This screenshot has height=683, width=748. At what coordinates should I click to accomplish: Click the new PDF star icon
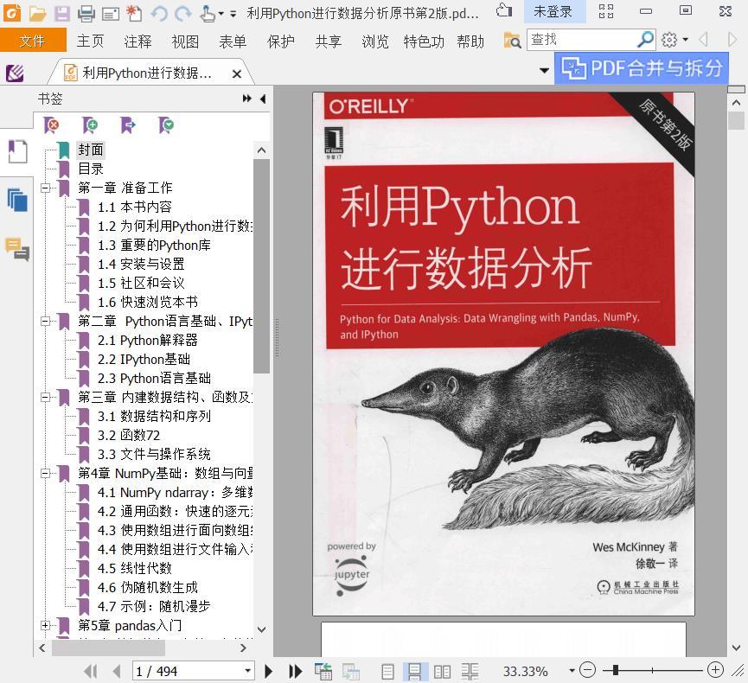pyautogui.click(x=134, y=13)
